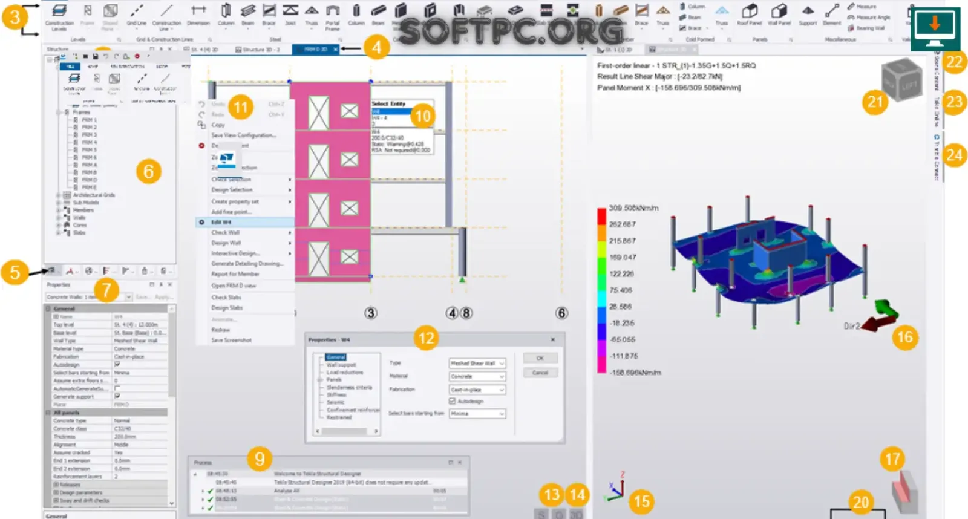The image size is (968, 519).
Task: Click the Measure tool
Action: (862, 7)
